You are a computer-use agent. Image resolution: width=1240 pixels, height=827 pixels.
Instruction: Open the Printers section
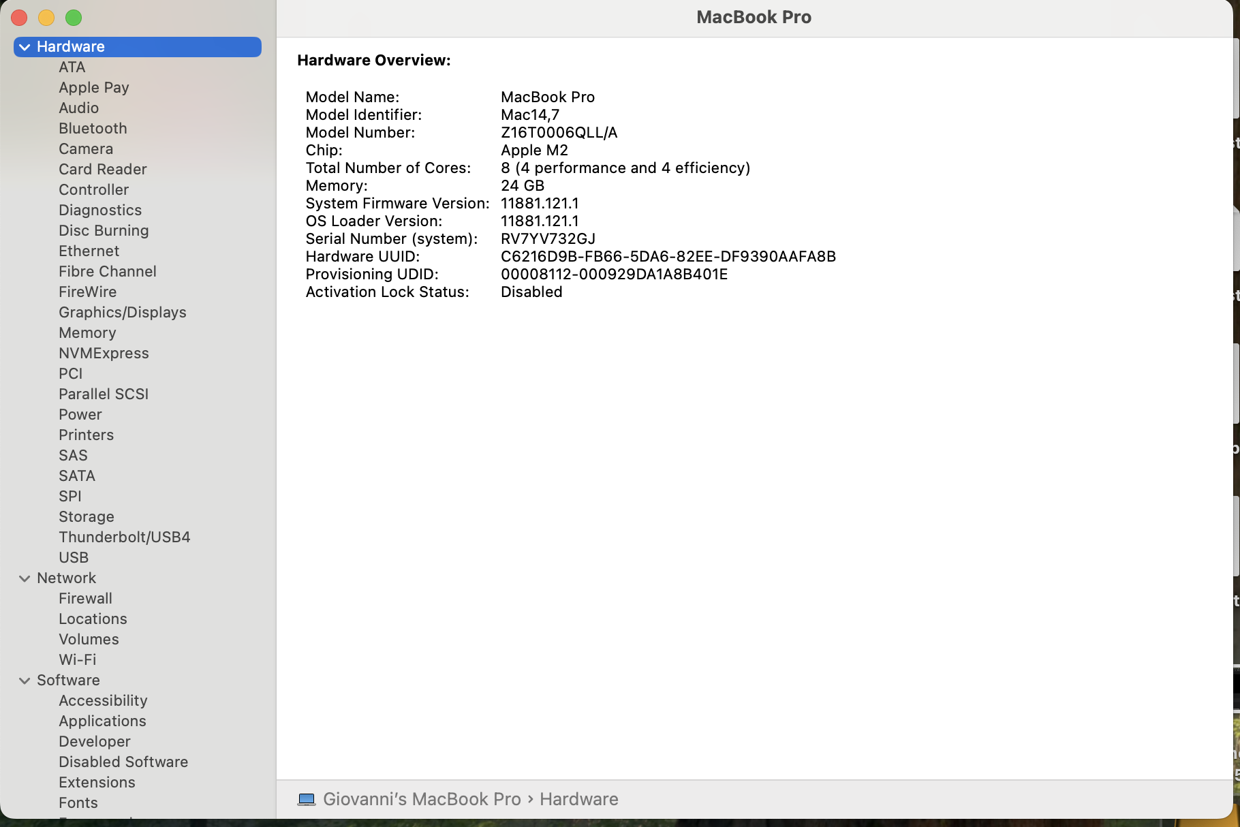[x=87, y=435]
